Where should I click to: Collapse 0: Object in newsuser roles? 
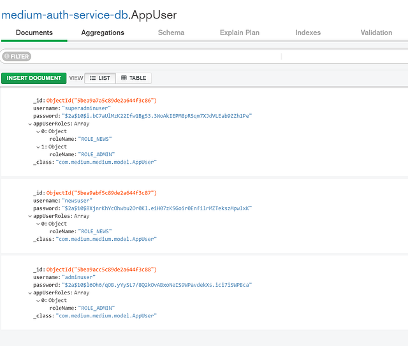point(38,224)
